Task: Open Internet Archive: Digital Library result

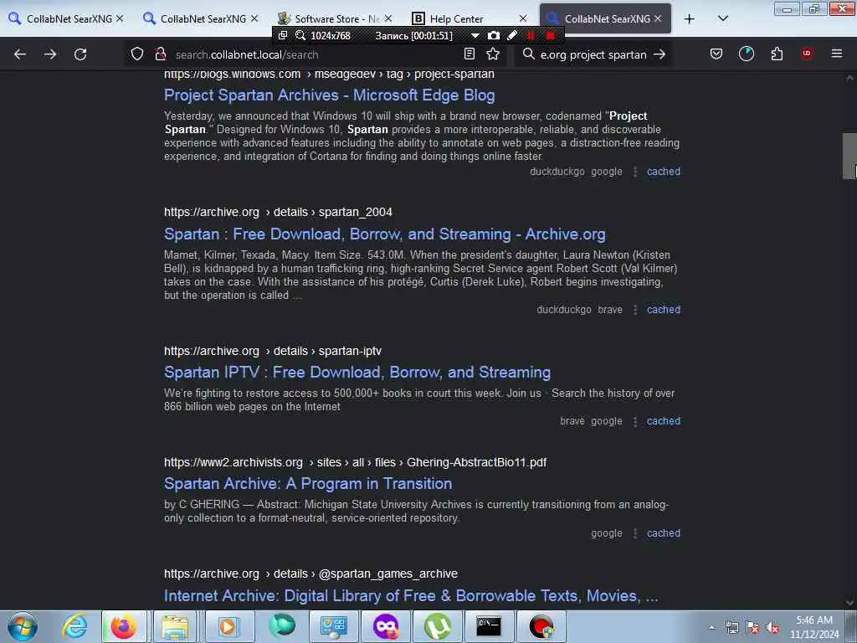Action: [x=411, y=595]
